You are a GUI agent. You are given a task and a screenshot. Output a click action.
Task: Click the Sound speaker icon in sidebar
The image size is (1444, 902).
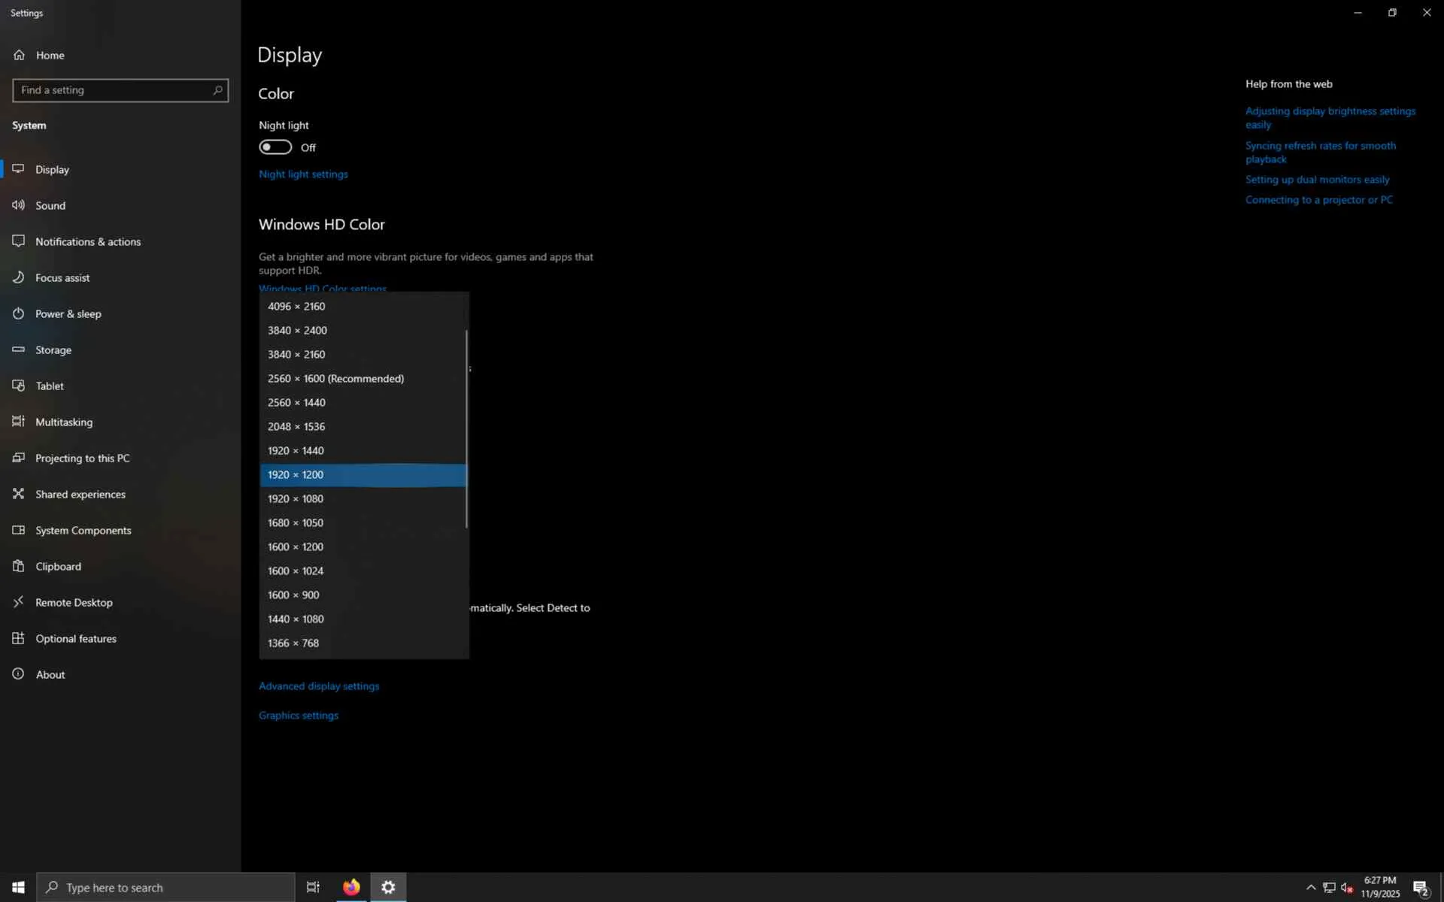tap(19, 205)
